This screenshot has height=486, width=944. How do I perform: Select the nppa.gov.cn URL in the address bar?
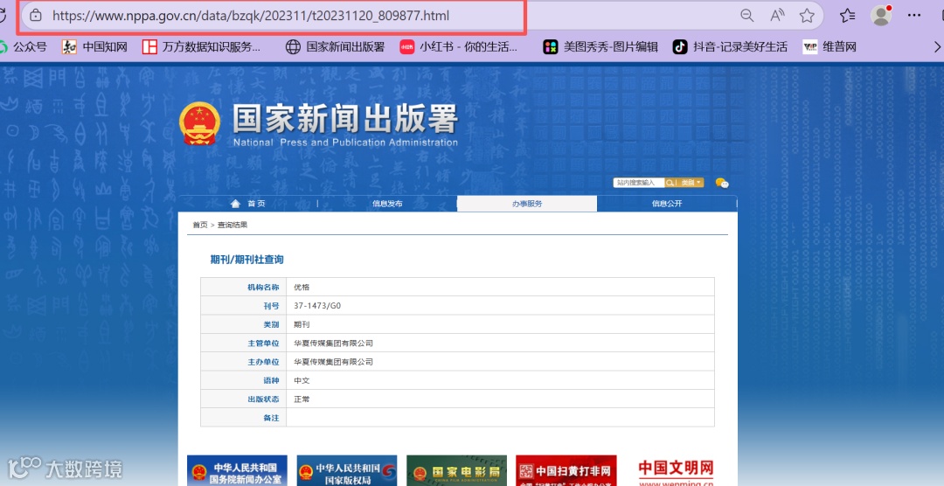pyautogui.click(x=251, y=16)
